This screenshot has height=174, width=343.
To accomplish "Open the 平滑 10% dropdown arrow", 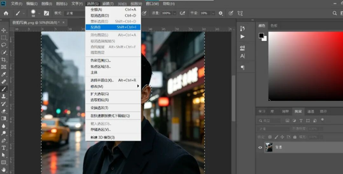I will [x=213, y=13].
